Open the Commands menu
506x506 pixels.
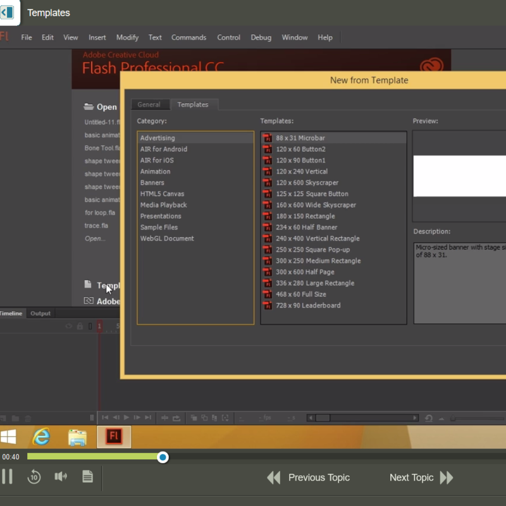188,37
